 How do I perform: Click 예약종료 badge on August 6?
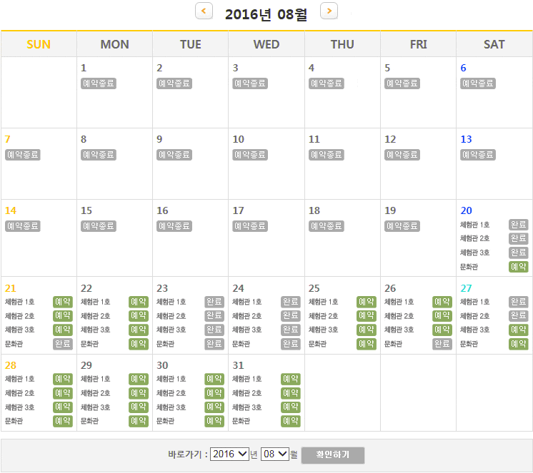tap(478, 83)
